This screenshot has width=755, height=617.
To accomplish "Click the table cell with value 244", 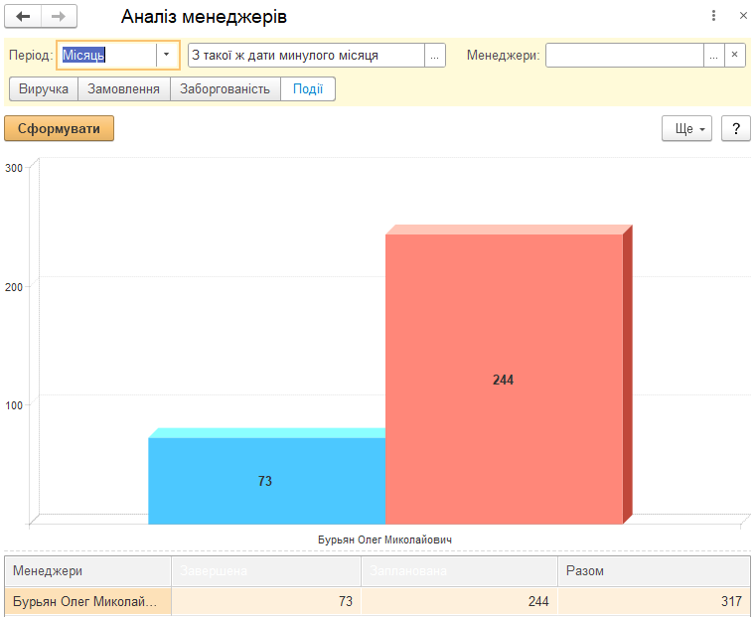I will (459, 601).
